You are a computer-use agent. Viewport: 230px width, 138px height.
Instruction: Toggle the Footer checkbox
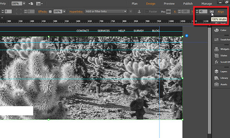[147, 11]
